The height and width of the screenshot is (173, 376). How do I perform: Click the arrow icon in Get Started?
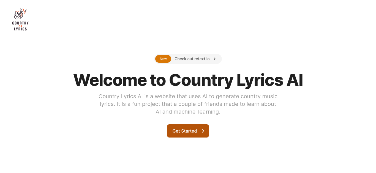(x=202, y=131)
